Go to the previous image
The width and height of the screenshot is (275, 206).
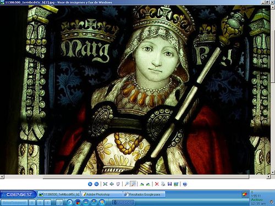pos(90,184)
